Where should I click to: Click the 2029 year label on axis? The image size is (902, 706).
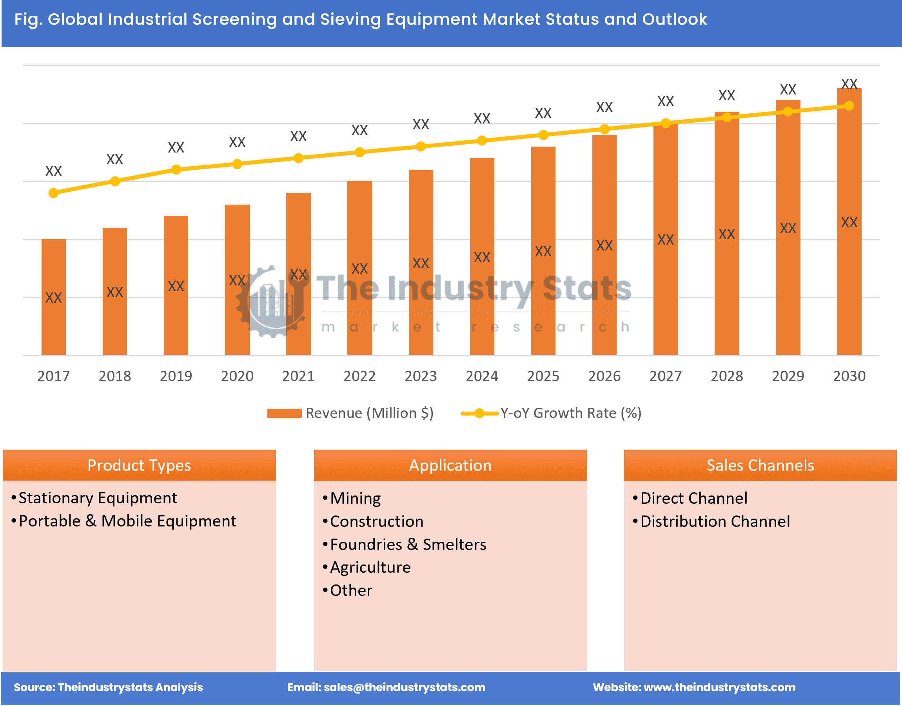788,377
